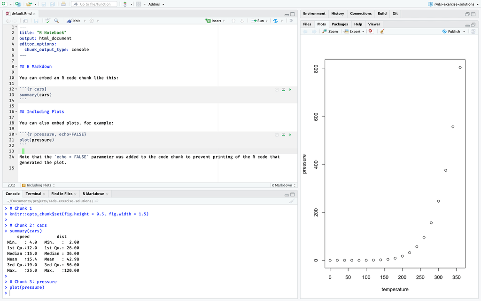Refresh current plot icon
The image size is (481, 301).
[473, 32]
